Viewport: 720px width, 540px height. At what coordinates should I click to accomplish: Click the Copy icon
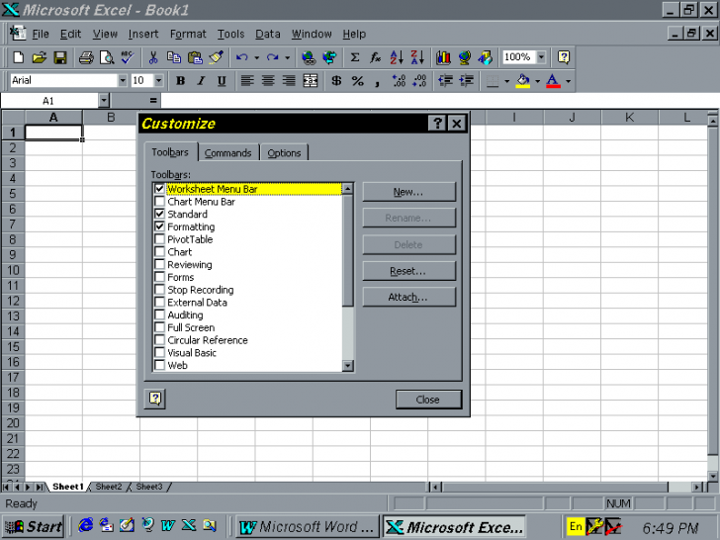tap(174, 57)
